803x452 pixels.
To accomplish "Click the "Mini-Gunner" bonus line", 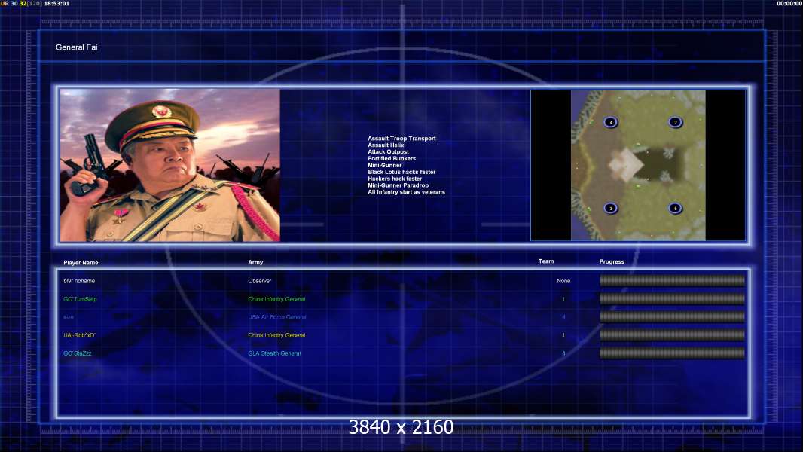I will pos(385,165).
